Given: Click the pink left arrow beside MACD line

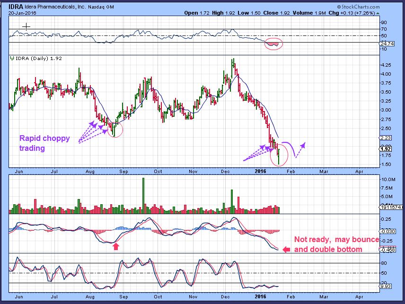Looking at the screenshot, I should (x=286, y=250).
